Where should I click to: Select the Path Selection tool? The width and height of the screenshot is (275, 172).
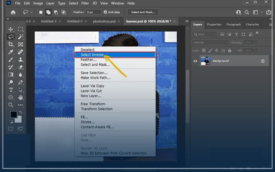20,90
